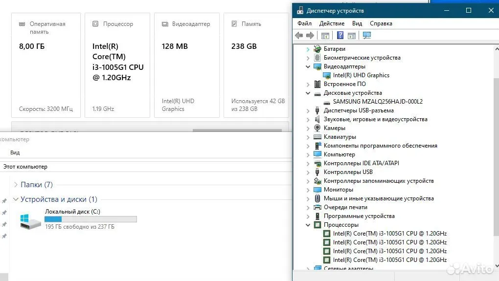Viewport: 499px width, 281px height.
Task: Select Программные устройства tree item
Action: click(359, 216)
